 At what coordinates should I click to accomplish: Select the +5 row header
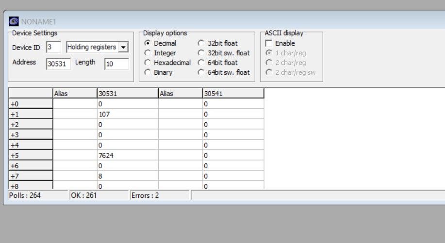[31, 155]
